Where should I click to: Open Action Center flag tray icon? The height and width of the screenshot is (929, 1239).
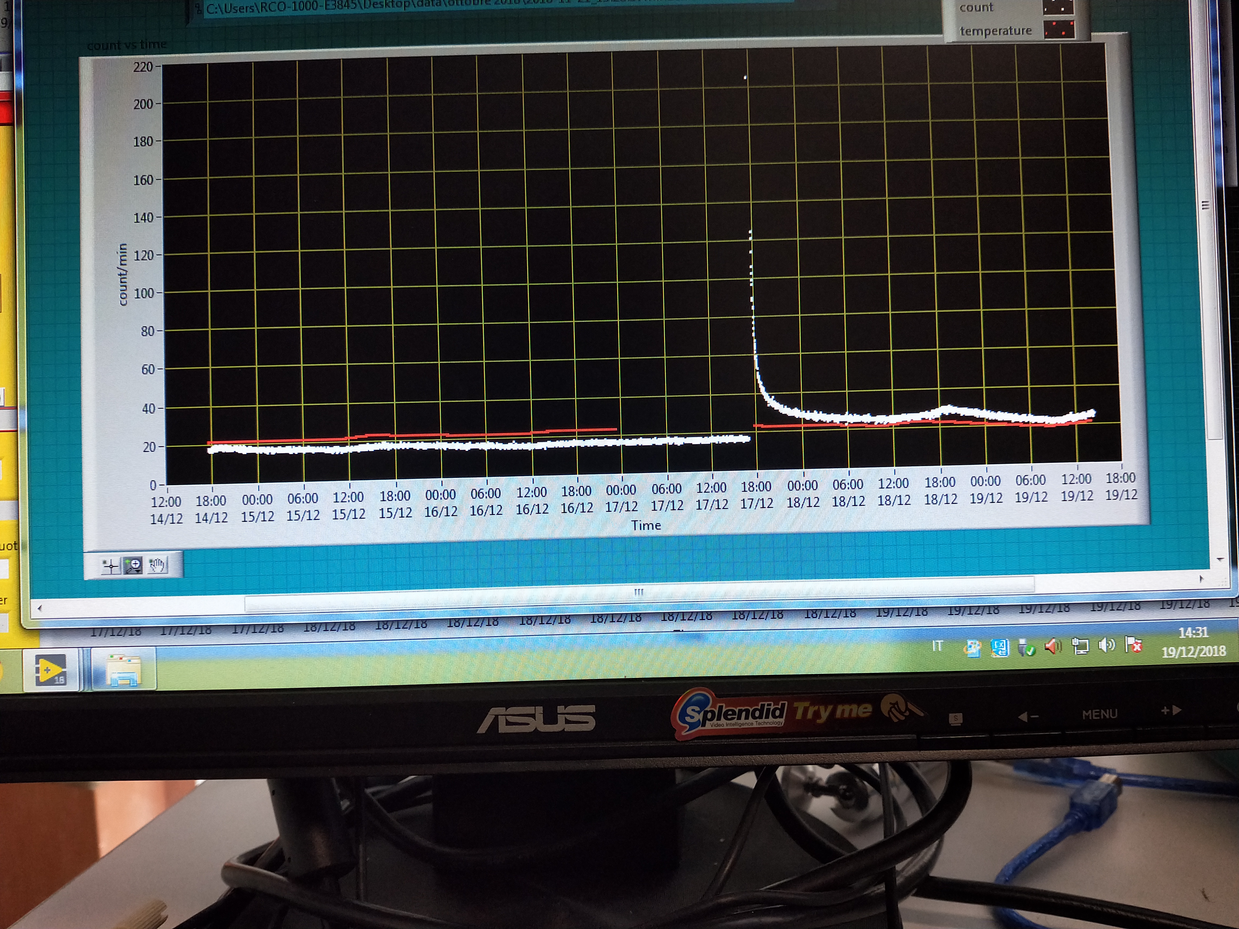click(x=1134, y=645)
